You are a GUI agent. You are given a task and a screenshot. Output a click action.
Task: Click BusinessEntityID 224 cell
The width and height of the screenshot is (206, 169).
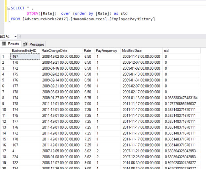[25, 157]
